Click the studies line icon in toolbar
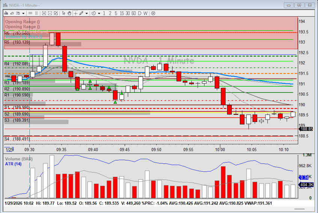This screenshot has height=213, width=318. pos(12,13)
